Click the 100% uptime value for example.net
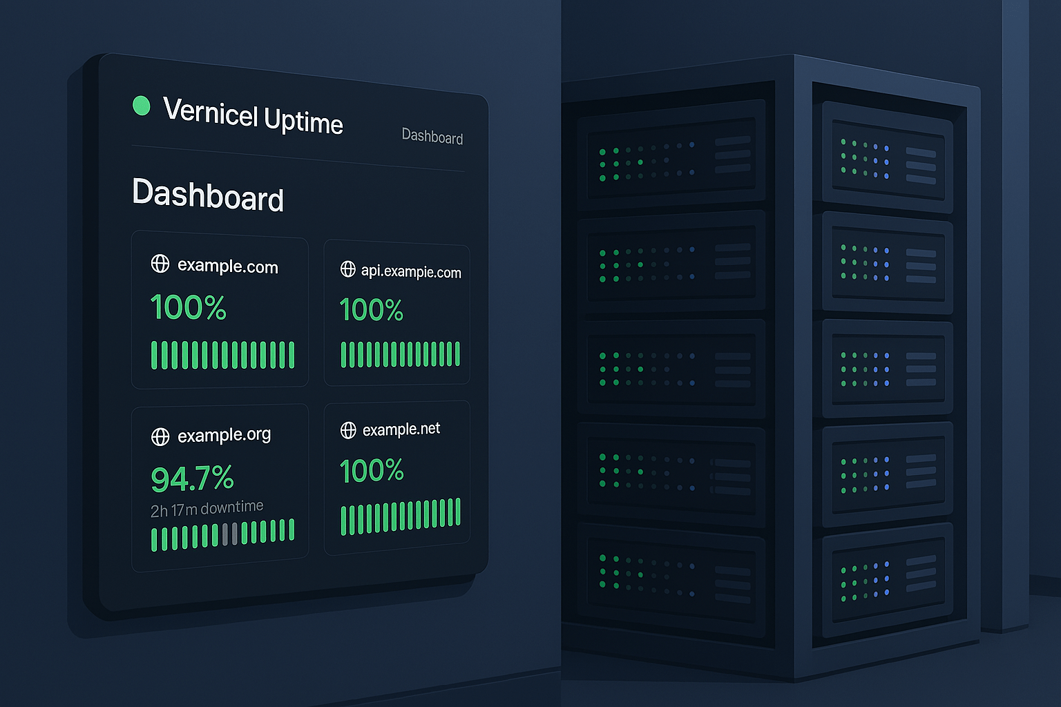 372,471
